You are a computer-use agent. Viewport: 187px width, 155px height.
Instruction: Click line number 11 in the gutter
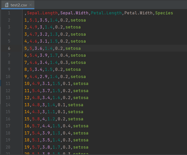coord(8,83)
